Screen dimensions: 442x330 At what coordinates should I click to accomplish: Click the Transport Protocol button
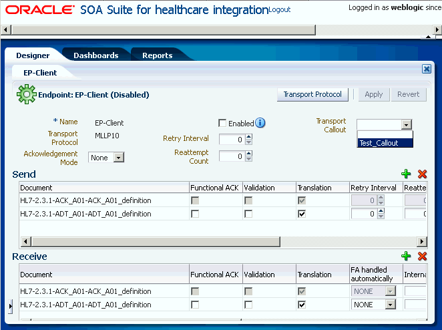[x=312, y=94]
